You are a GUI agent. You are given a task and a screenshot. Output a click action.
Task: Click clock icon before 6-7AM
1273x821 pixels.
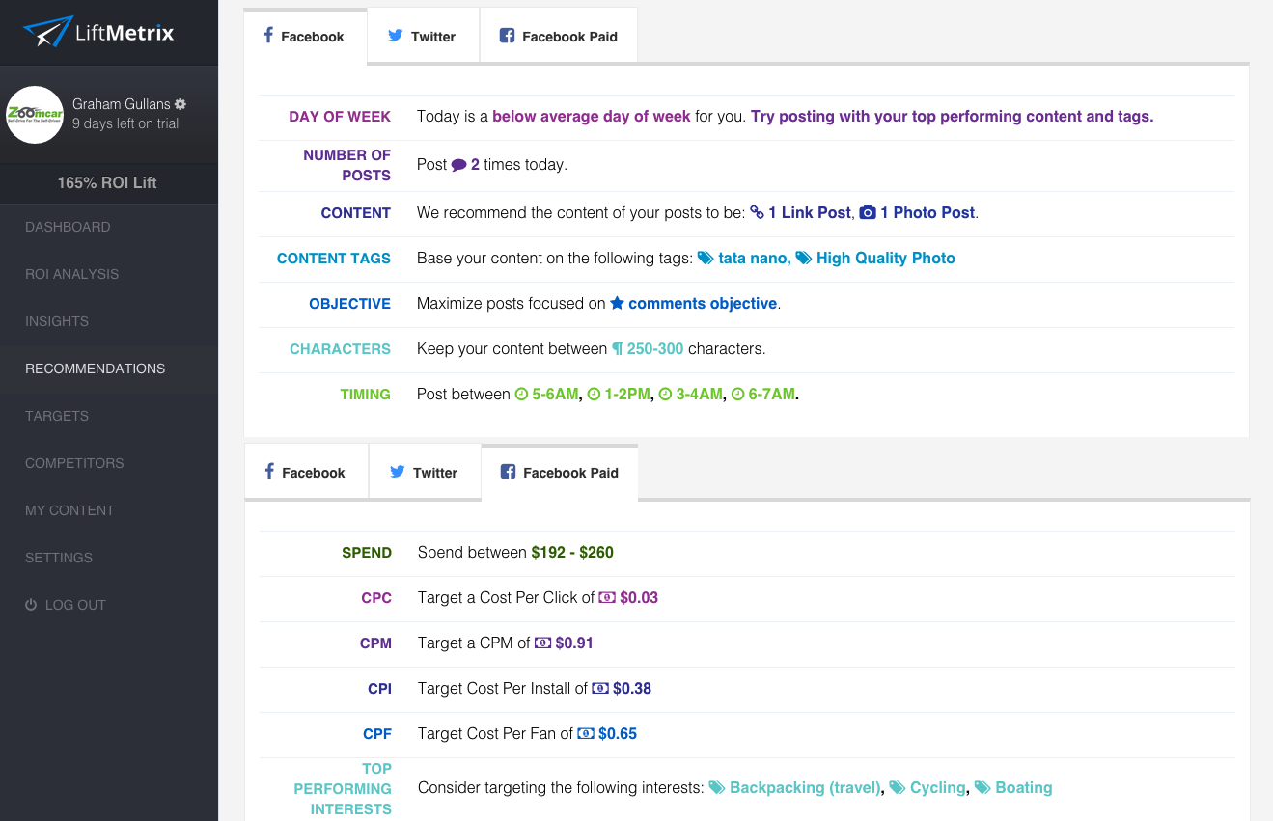tap(738, 394)
